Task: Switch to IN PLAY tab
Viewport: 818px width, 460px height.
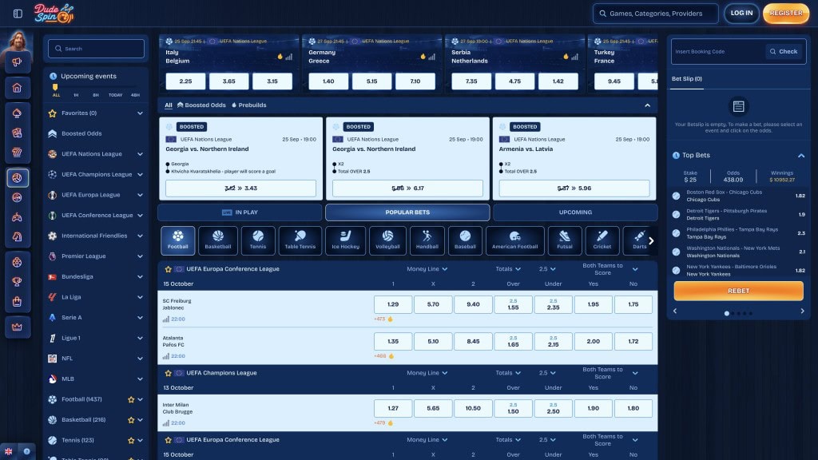Action: [240, 212]
